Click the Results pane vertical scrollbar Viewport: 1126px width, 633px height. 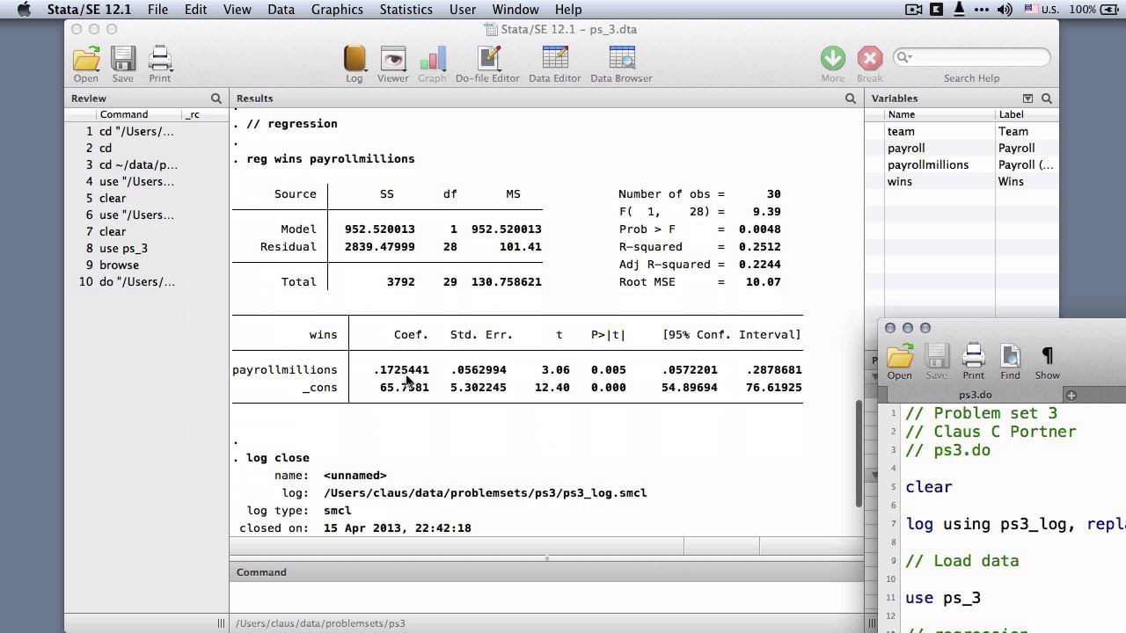859,453
